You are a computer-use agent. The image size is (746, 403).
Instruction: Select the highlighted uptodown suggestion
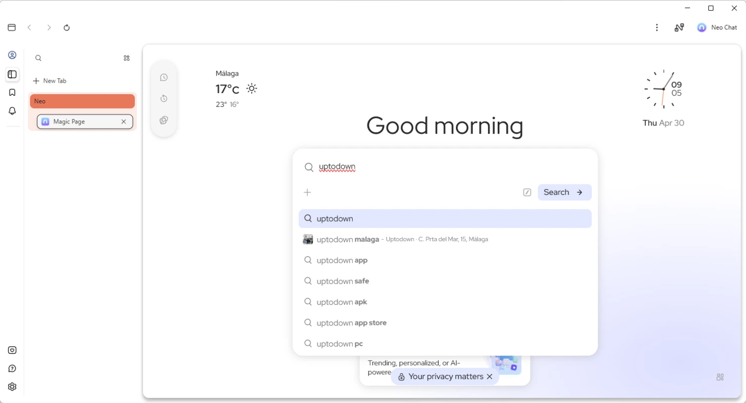coord(445,219)
